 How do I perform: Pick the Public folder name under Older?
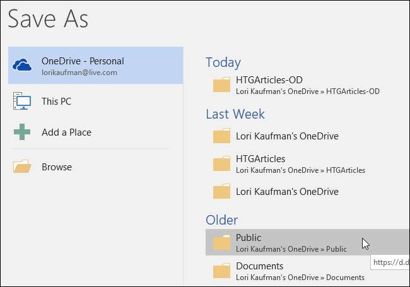tap(249, 238)
